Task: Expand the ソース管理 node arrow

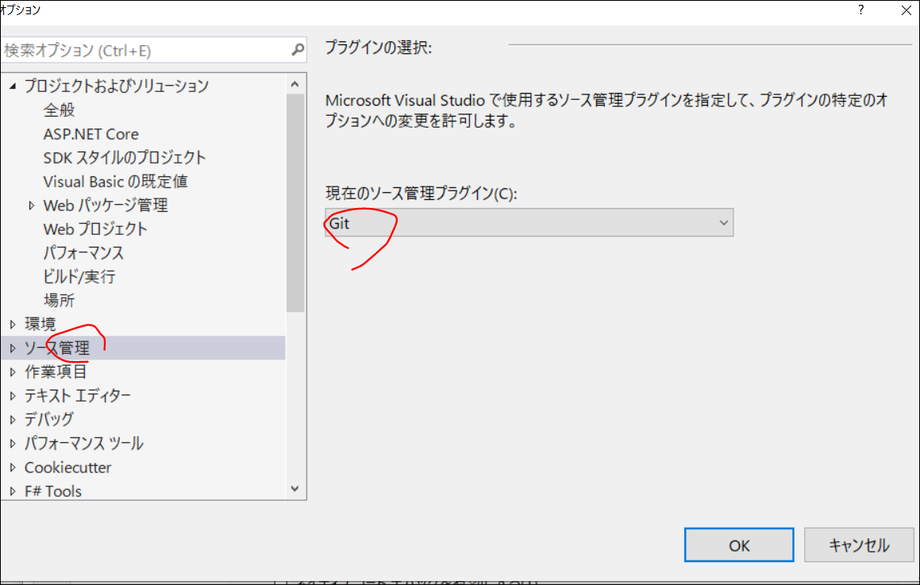Action: click(x=13, y=348)
